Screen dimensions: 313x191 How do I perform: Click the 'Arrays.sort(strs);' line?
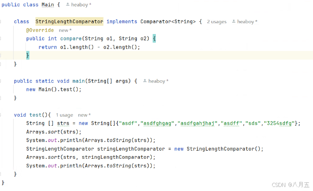pyautogui.click(x=54, y=132)
